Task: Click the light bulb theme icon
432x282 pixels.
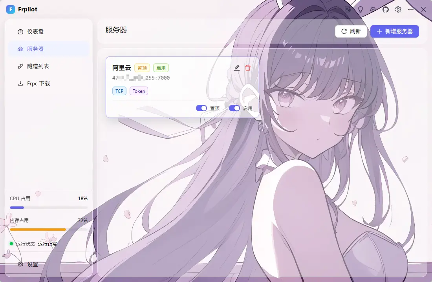Action: coord(361,9)
